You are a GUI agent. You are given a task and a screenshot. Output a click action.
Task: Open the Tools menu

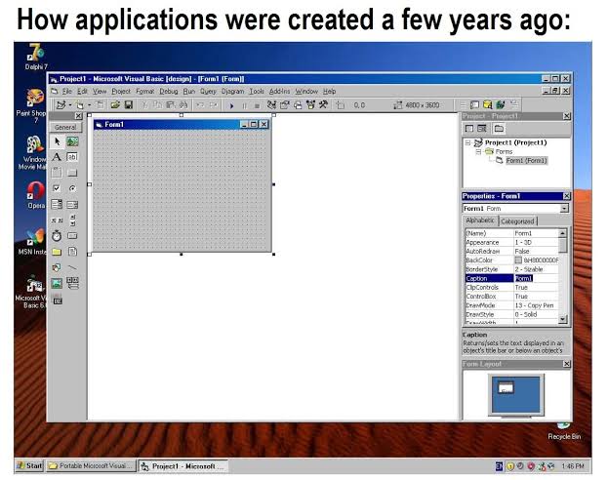click(257, 91)
